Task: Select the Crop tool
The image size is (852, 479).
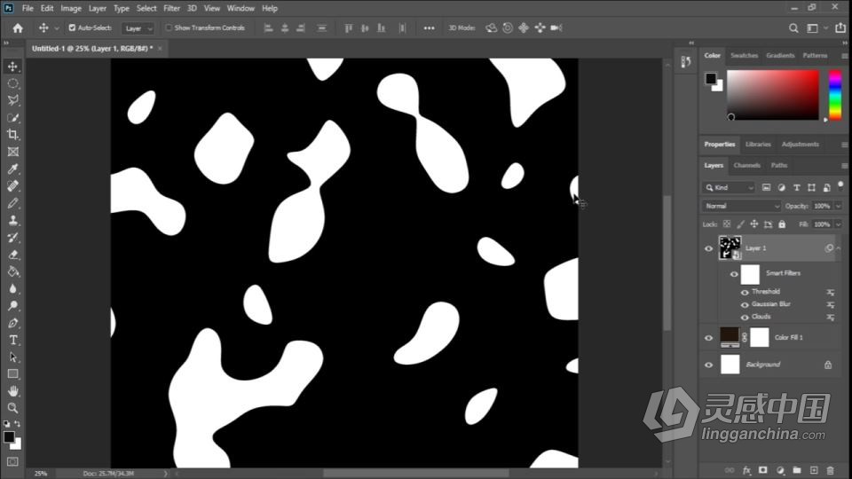Action: (x=12, y=135)
